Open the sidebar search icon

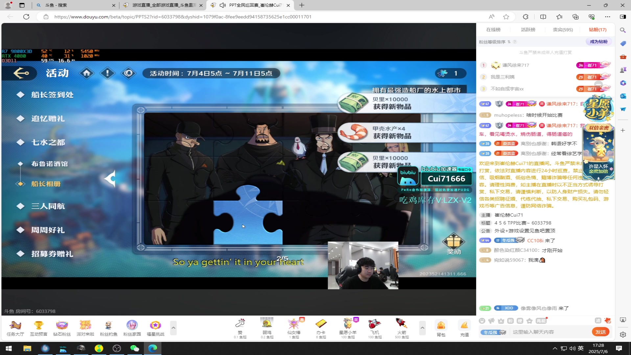(623, 30)
